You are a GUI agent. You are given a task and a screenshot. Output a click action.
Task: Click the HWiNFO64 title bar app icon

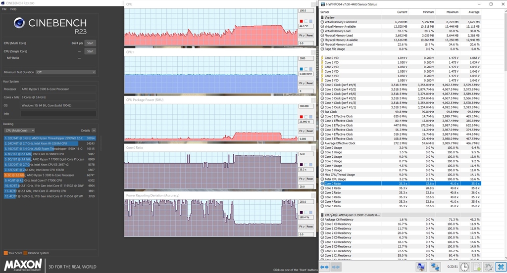click(322, 4)
